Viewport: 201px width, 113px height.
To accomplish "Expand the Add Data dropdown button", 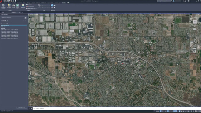I will click(x=23, y=9).
